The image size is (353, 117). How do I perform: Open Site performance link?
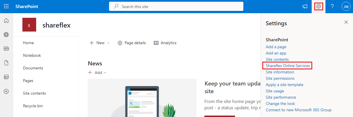click(x=281, y=97)
